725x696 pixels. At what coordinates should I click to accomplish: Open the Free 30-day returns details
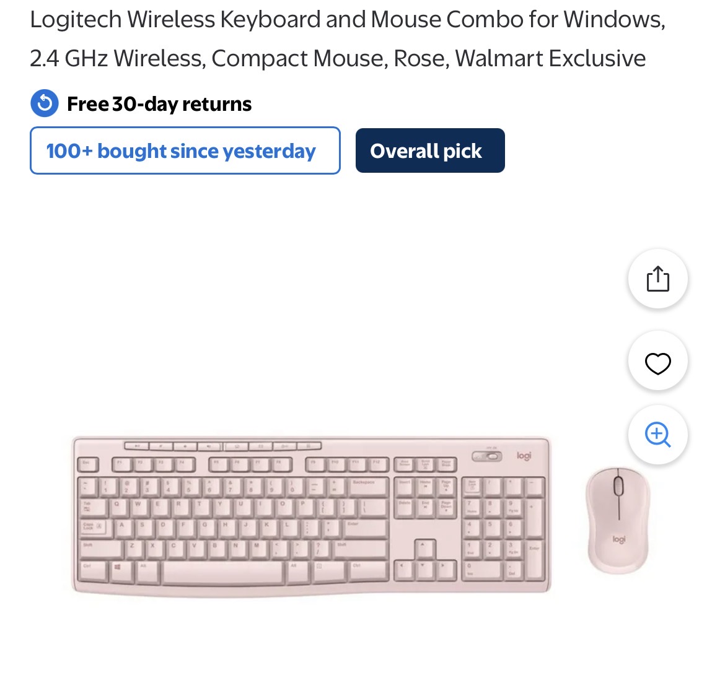(x=159, y=103)
